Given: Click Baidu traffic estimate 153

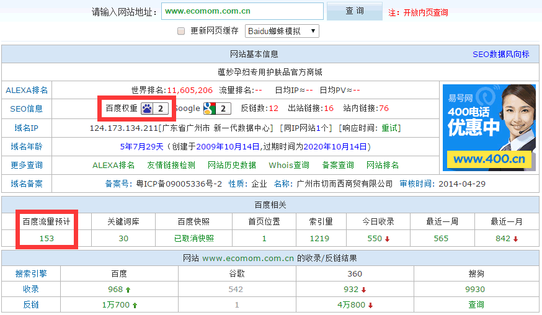Looking at the screenshot, I should [x=47, y=239].
